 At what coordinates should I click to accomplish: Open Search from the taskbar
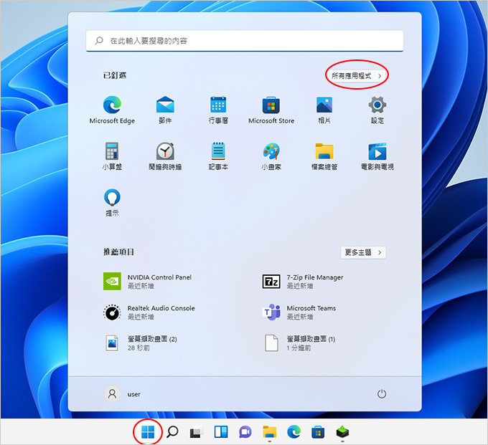click(x=172, y=432)
